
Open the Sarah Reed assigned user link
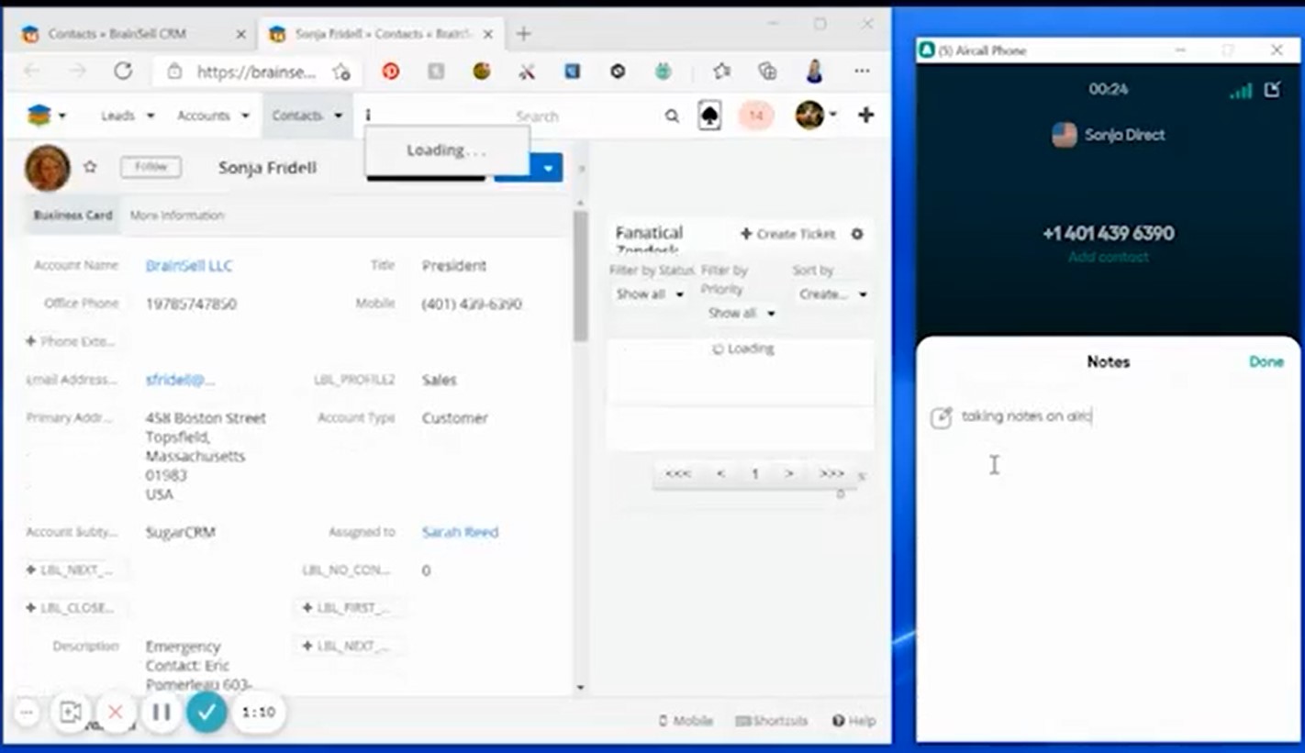point(460,532)
